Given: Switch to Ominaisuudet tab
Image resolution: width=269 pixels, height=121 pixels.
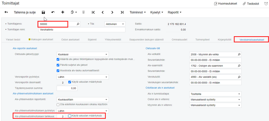Looking at the screenshot, I should [x=179, y=40].
